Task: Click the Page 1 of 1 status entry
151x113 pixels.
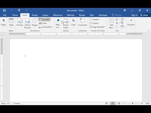Action: [x=6, y=103]
